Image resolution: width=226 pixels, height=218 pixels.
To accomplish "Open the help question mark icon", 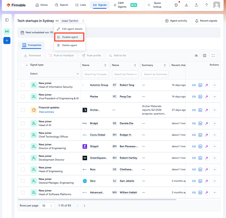I will [x=206, y=5].
